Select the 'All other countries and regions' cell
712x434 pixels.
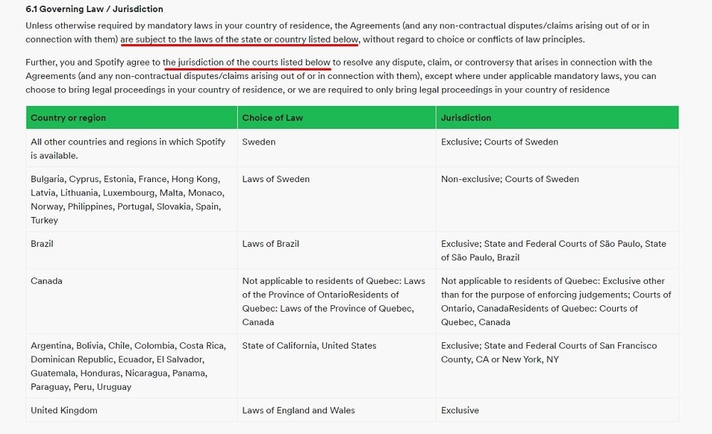click(132, 149)
